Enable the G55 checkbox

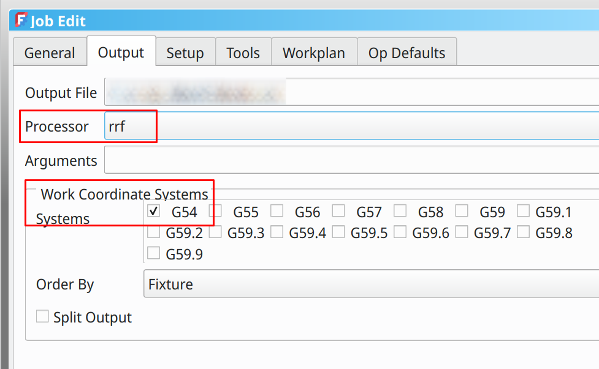[215, 212]
